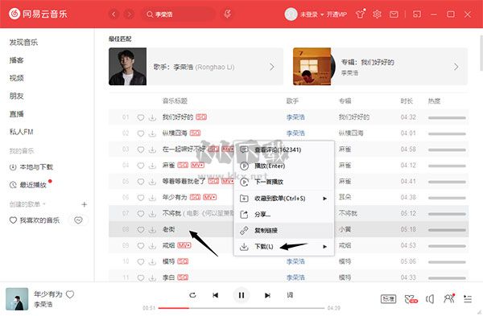Go back with the left arrow button

[114, 14]
